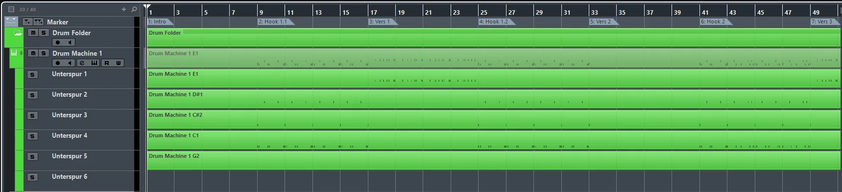Select the Drum Folder part in arrangement
This screenshot has width=842, height=192.
(x=494, y=38)
